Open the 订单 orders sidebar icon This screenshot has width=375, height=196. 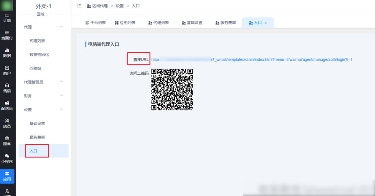[x=7, y=18]
